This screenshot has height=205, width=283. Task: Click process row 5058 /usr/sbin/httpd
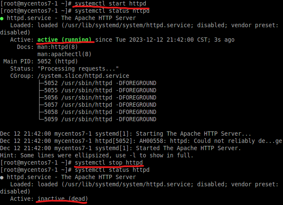pyautogui.click(x=98, y=112)
